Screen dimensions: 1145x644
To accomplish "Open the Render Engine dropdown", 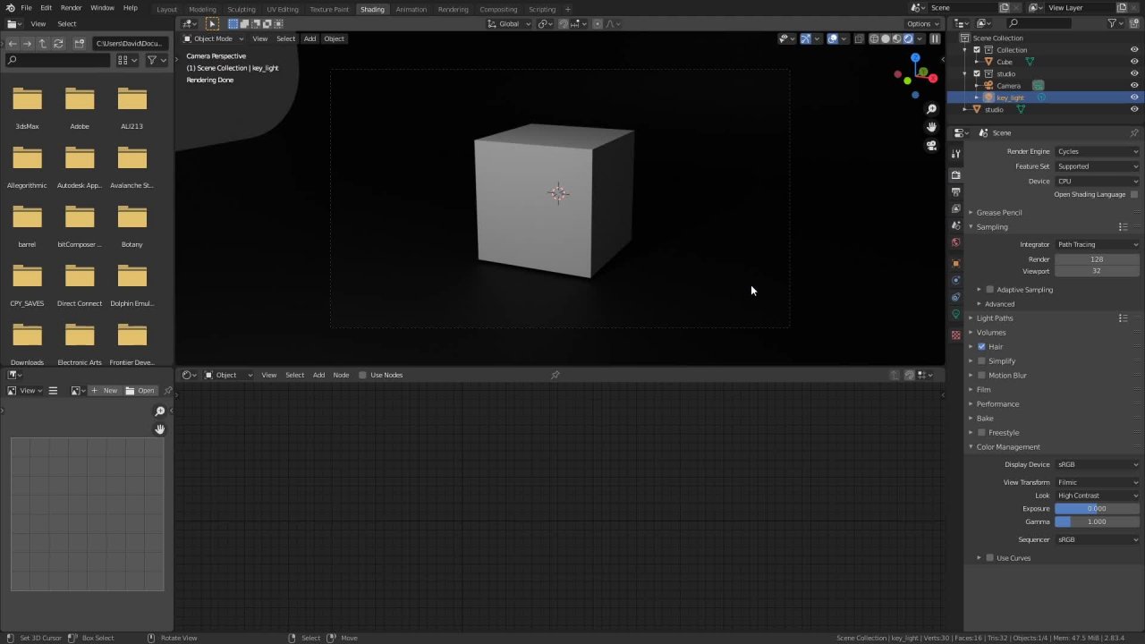I will 1097,151.
